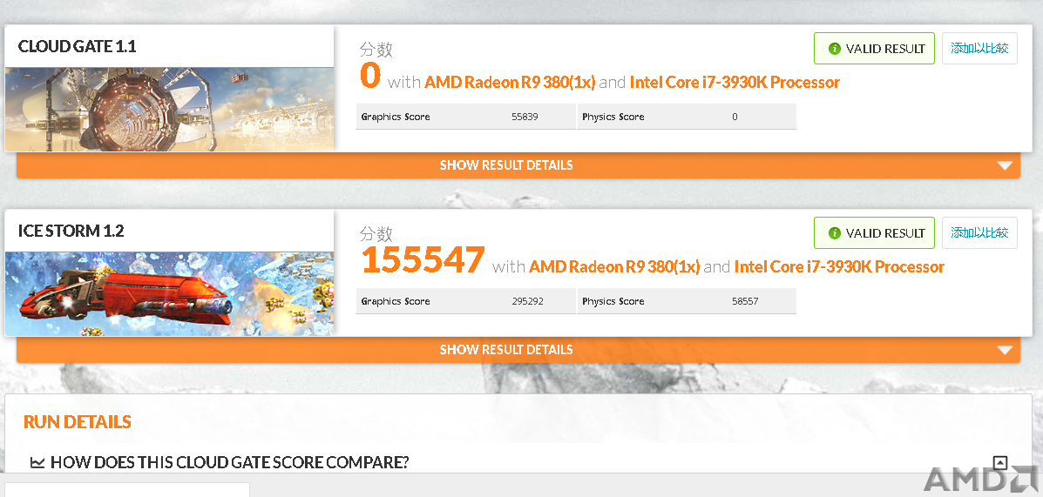
Task: Click Ice Storm VALID RESULT badge
Action: tap(874, 233)
